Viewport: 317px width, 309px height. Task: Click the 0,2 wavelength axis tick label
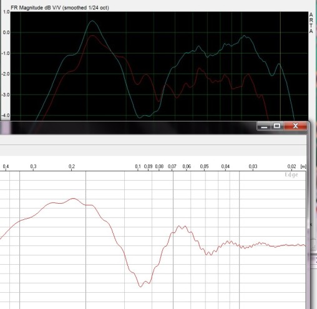pos(72,166)
